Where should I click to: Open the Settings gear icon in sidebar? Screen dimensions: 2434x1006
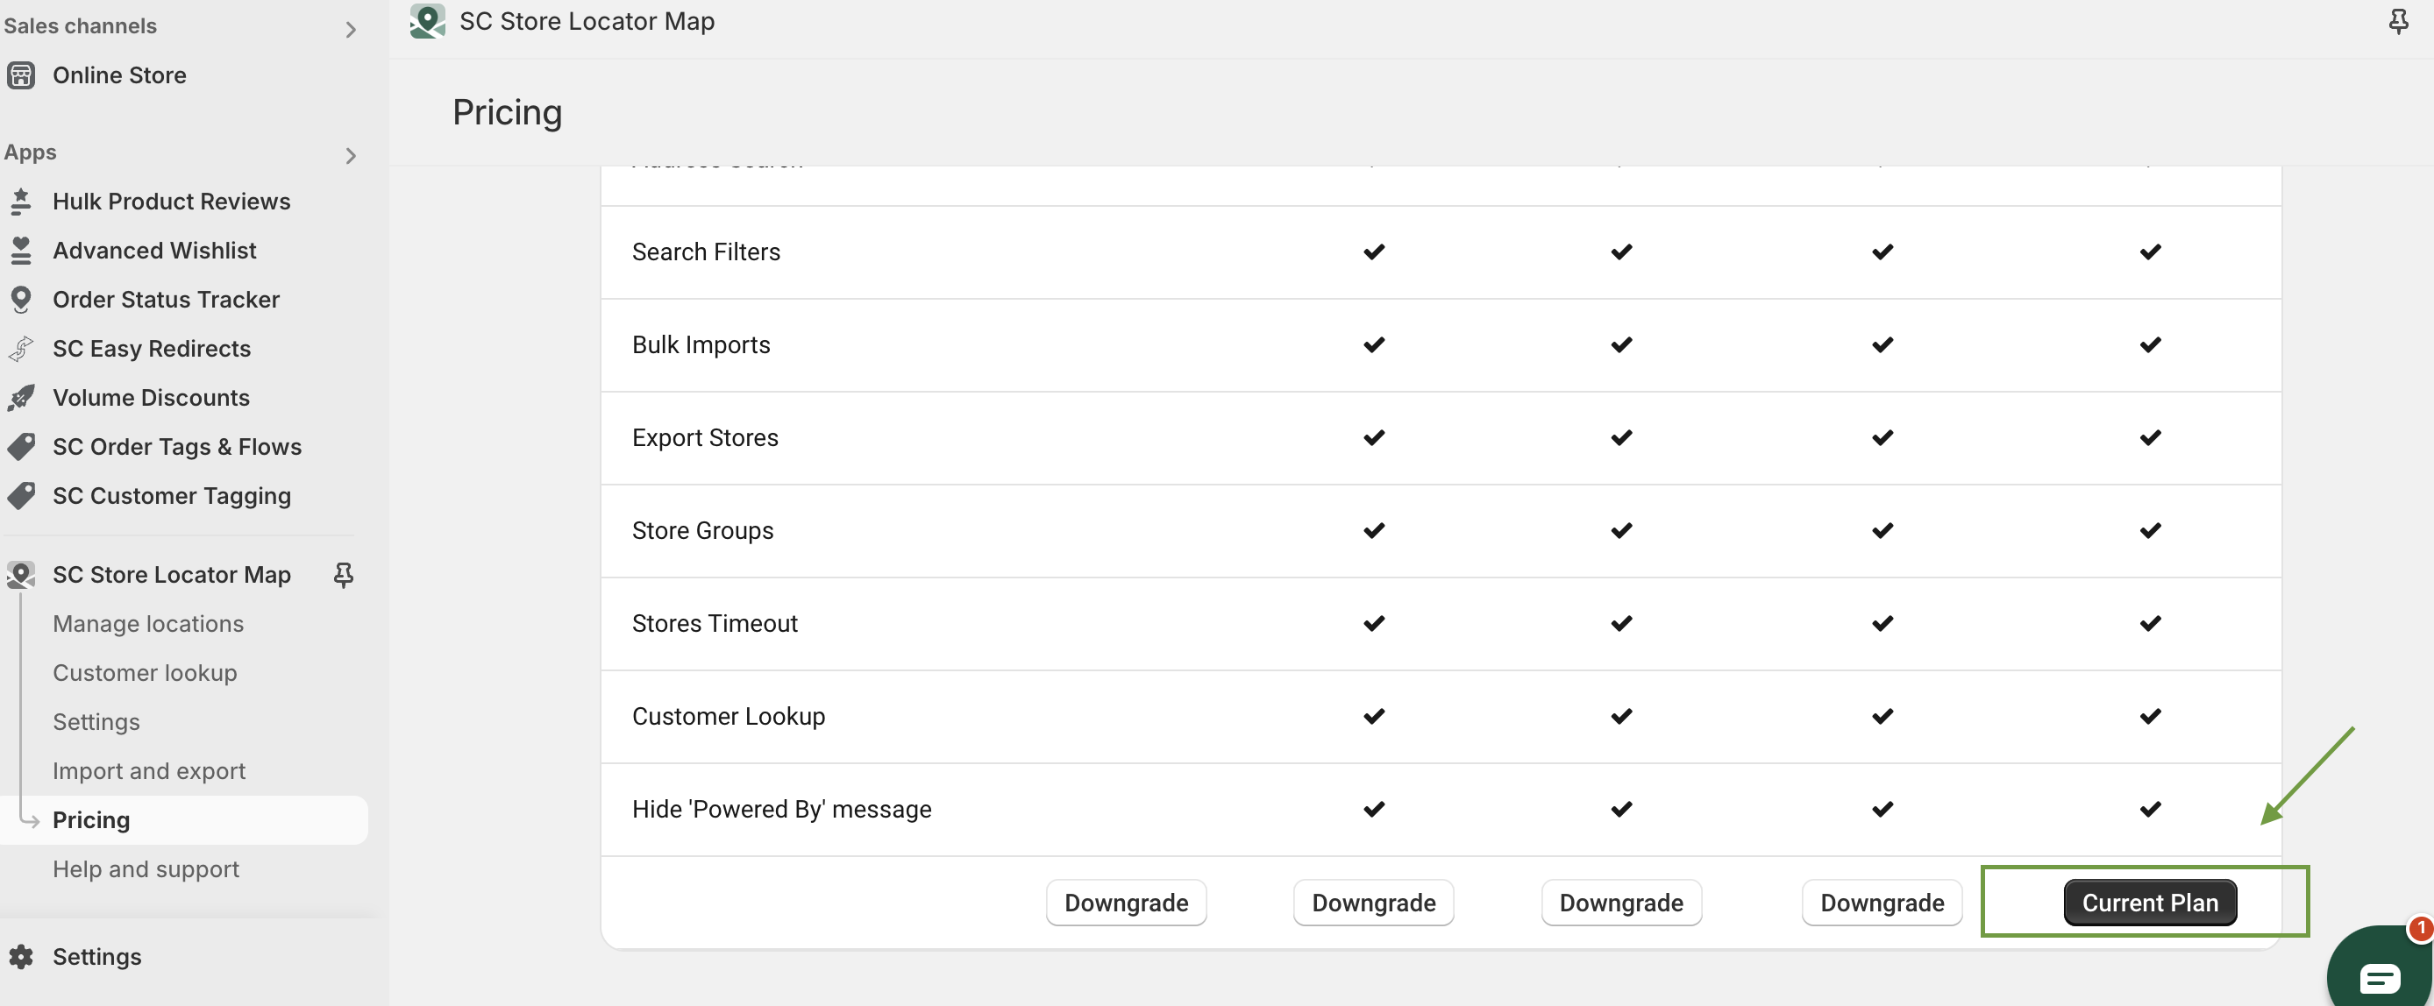[x=21, y=956]
